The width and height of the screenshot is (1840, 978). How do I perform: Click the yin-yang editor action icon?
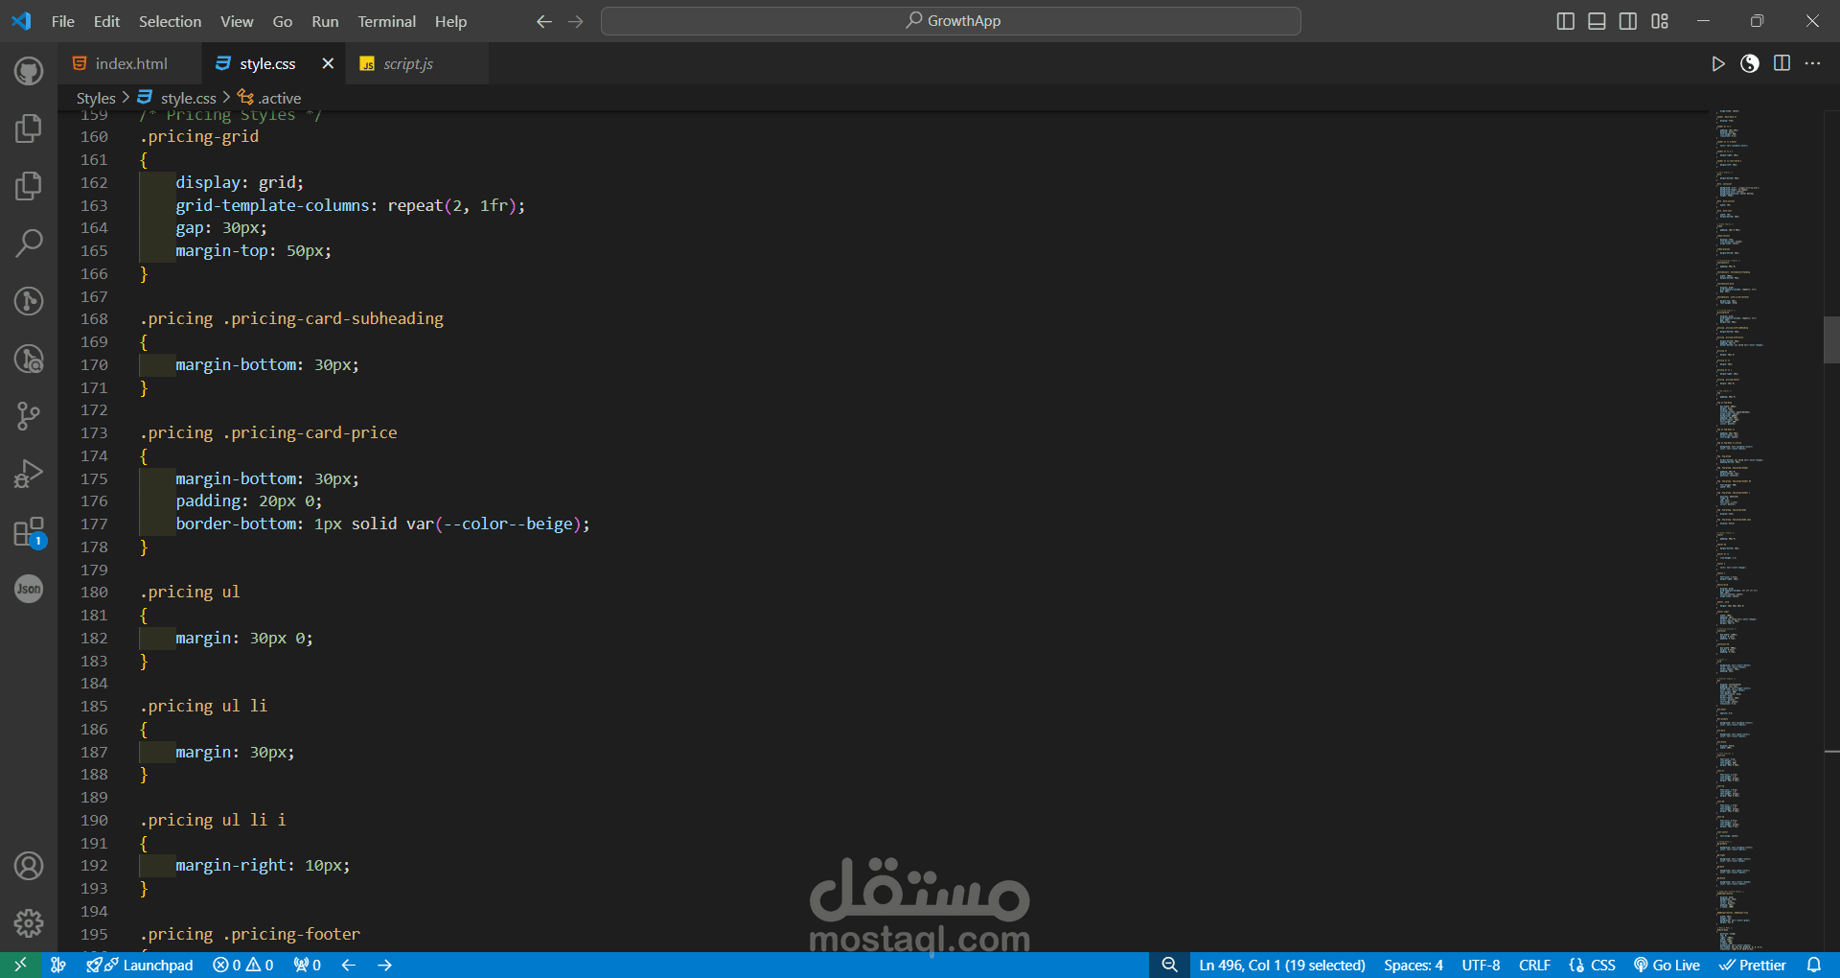tap(1750, 63)
